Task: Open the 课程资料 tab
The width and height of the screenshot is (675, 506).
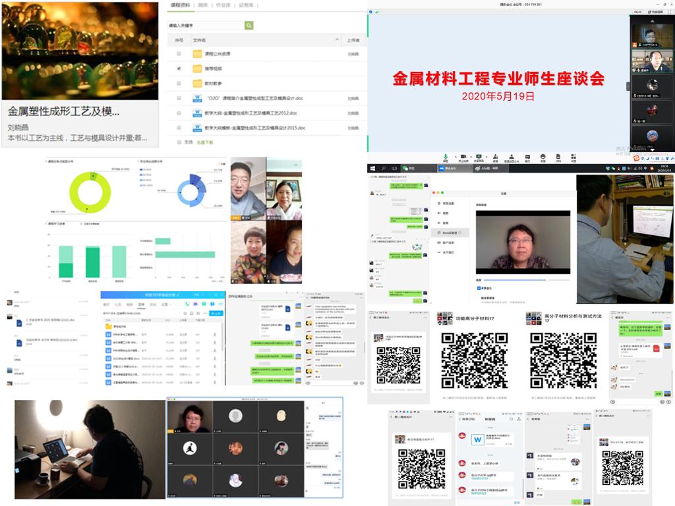Action: [x=180, y=5]
